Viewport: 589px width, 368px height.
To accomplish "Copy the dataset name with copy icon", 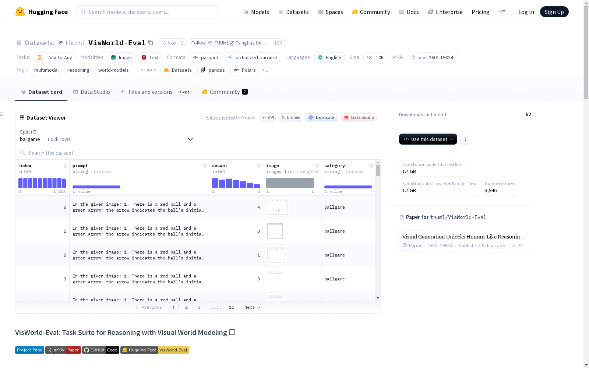I will [151, 43].
